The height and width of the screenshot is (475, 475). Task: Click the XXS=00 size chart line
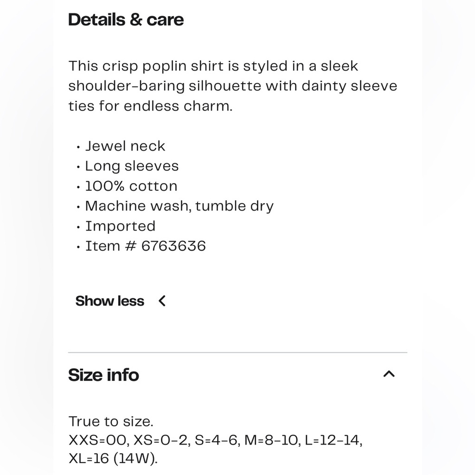pos(215,440)
